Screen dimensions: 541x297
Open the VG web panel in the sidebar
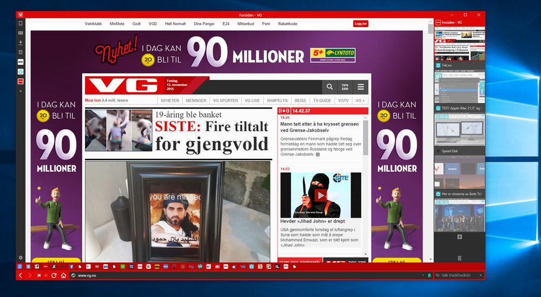pyautogui.click(x=21, y=82)
